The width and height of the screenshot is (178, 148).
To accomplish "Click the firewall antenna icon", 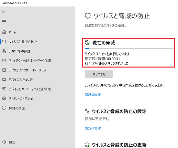I will coord(4,61).
